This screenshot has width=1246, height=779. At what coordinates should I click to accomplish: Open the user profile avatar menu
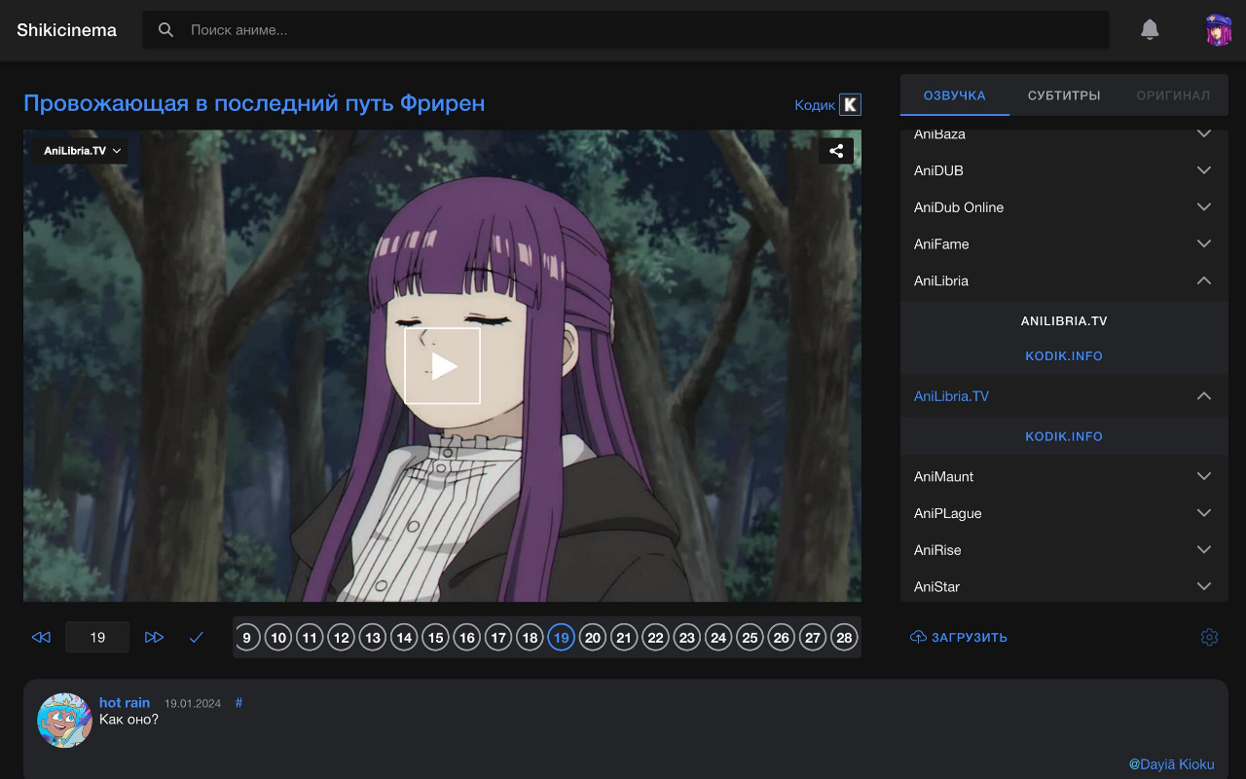(1219, 30)
